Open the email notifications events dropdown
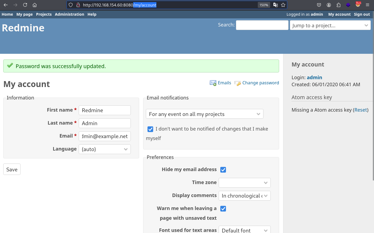The height and width of the screenshot is (233, 374). (x=205, y=114)
